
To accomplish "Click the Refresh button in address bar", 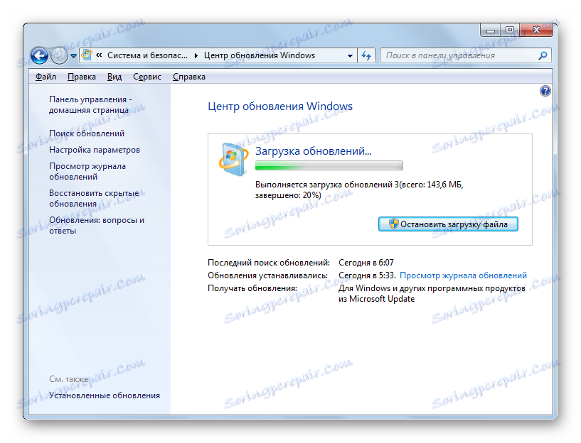I will [366, 55].
